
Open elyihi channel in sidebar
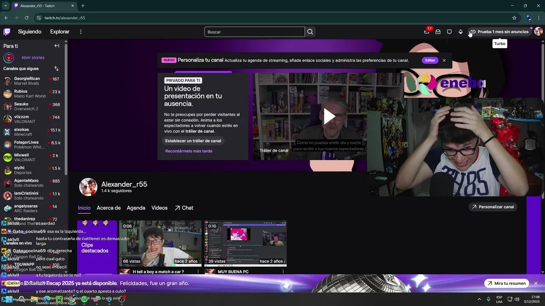click(x=33, y=170)
